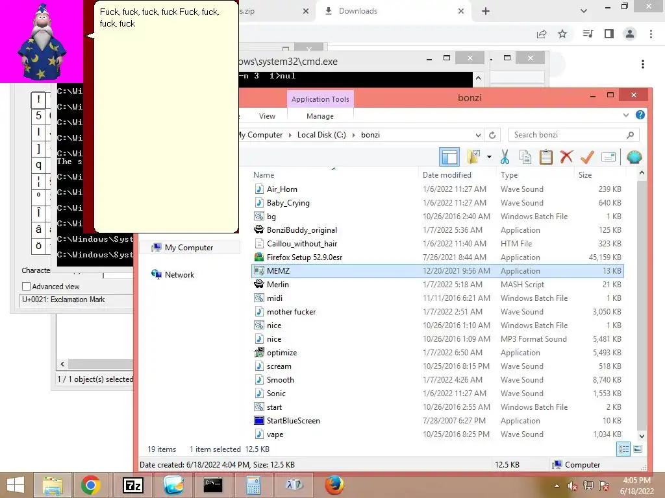
Task: Click the folder options icon in bonzi toolbar
Action: coord(473,157)
